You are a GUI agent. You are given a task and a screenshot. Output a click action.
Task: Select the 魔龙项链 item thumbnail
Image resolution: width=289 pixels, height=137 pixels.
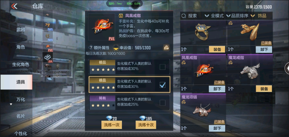203,110
